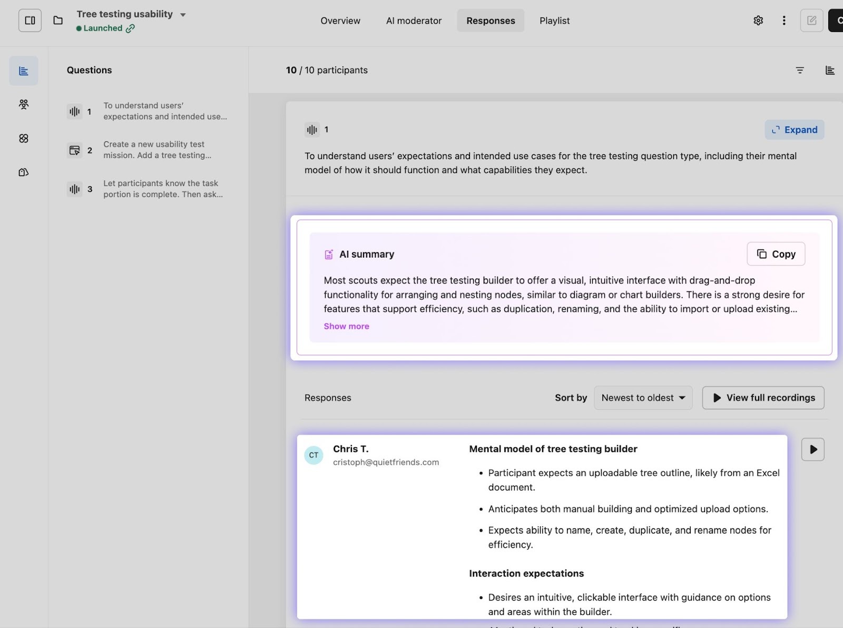843x628 pixels.
Task: Toggle the sidebar panel icon
Action: point(30,21)
